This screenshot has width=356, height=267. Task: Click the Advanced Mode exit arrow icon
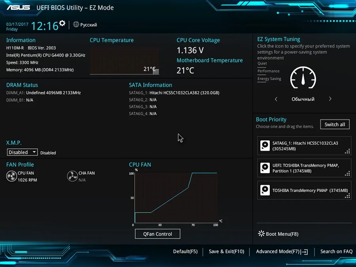pos(304,252)
